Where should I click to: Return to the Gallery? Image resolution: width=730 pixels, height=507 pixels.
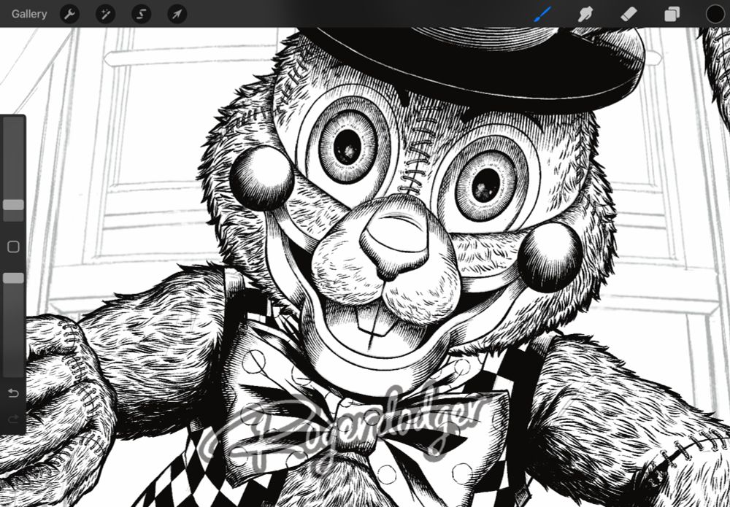pos(29,14)
